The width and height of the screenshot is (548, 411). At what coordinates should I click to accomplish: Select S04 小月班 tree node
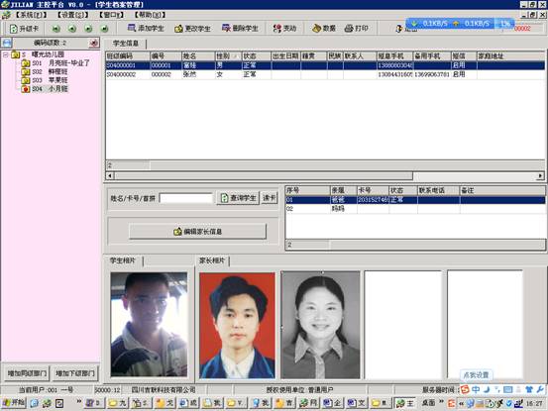click(50, 89)
